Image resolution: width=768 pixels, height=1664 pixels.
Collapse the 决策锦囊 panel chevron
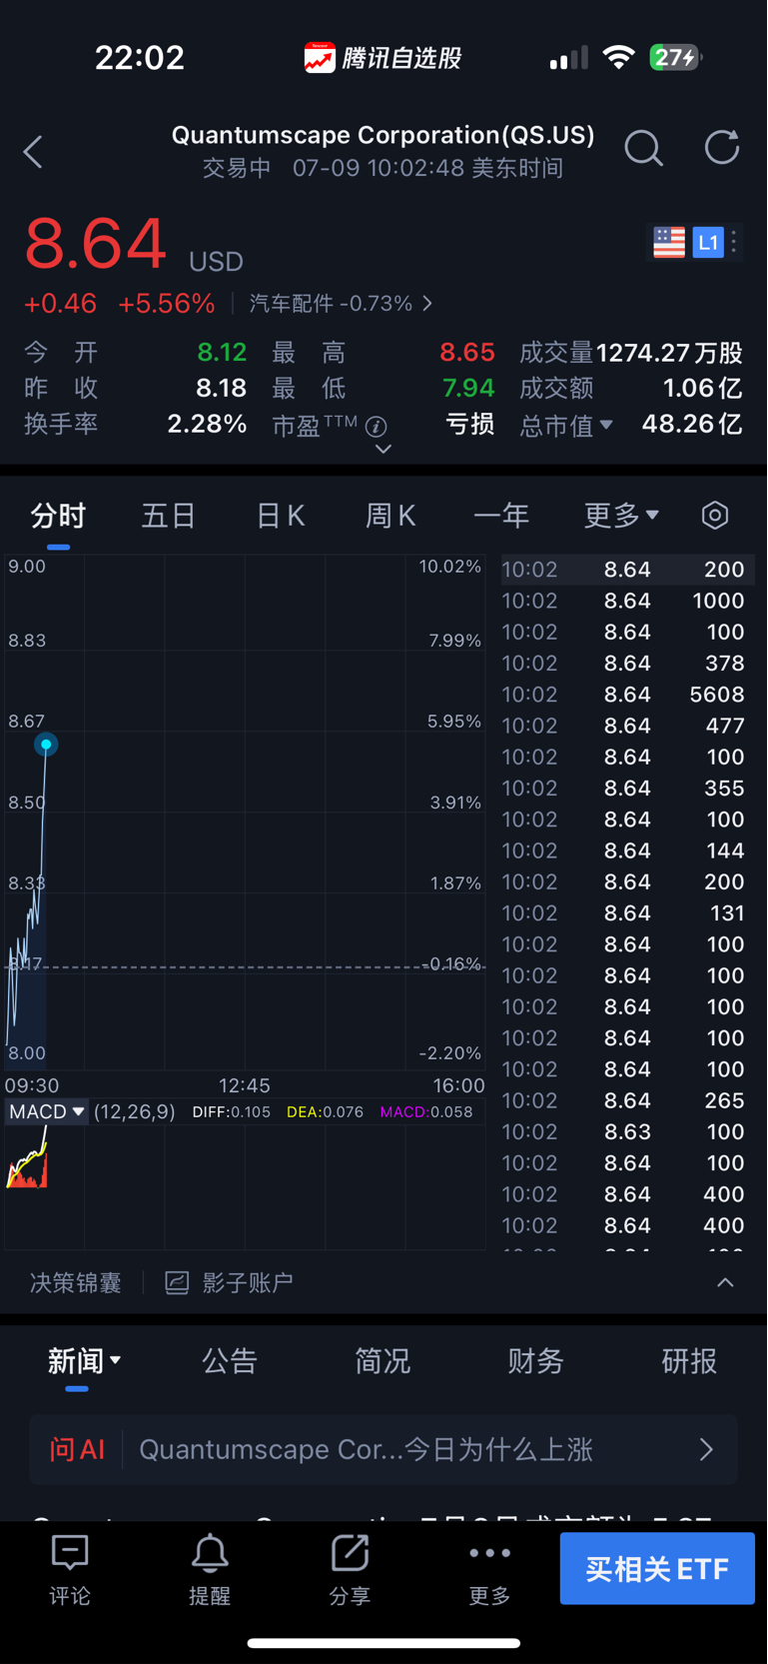(726, 1283)
